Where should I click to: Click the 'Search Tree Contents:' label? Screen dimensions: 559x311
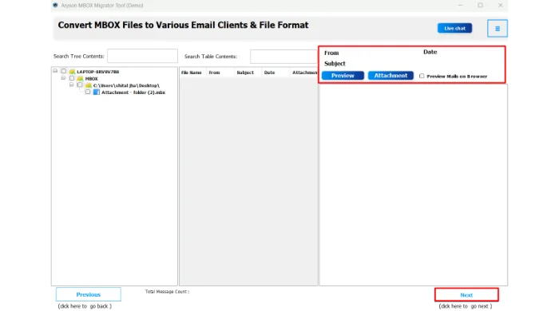(x=79, y=57)
